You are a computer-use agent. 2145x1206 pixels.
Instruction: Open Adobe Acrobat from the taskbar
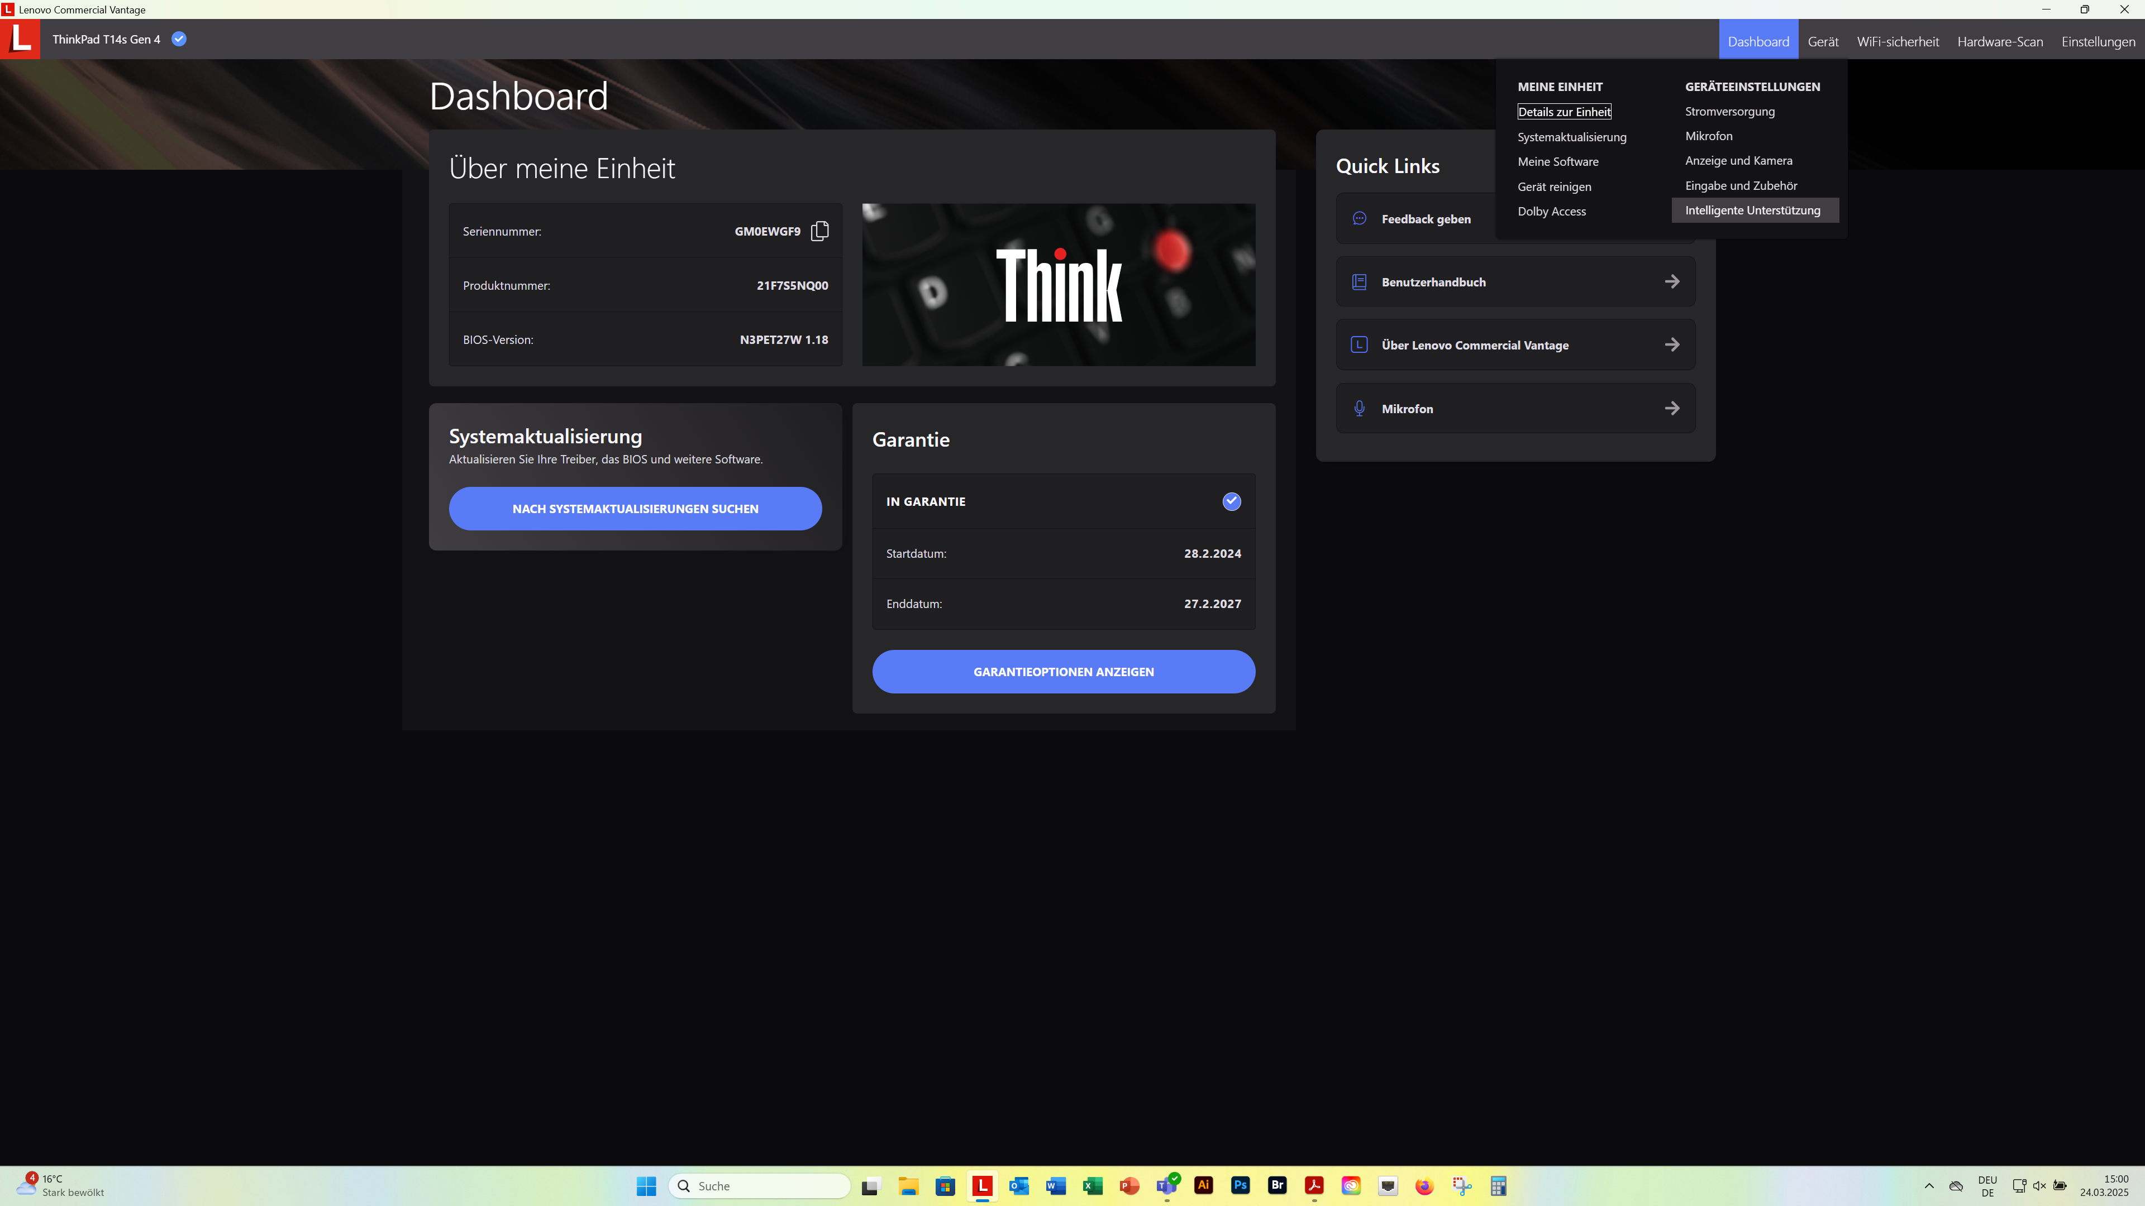click(1314, 1185)
